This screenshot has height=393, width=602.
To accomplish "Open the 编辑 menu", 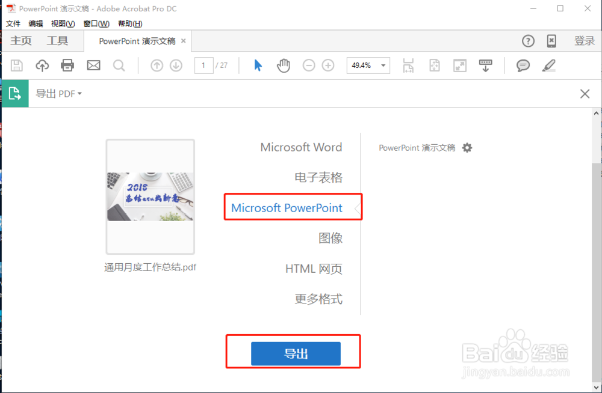I will coord(36,24).
